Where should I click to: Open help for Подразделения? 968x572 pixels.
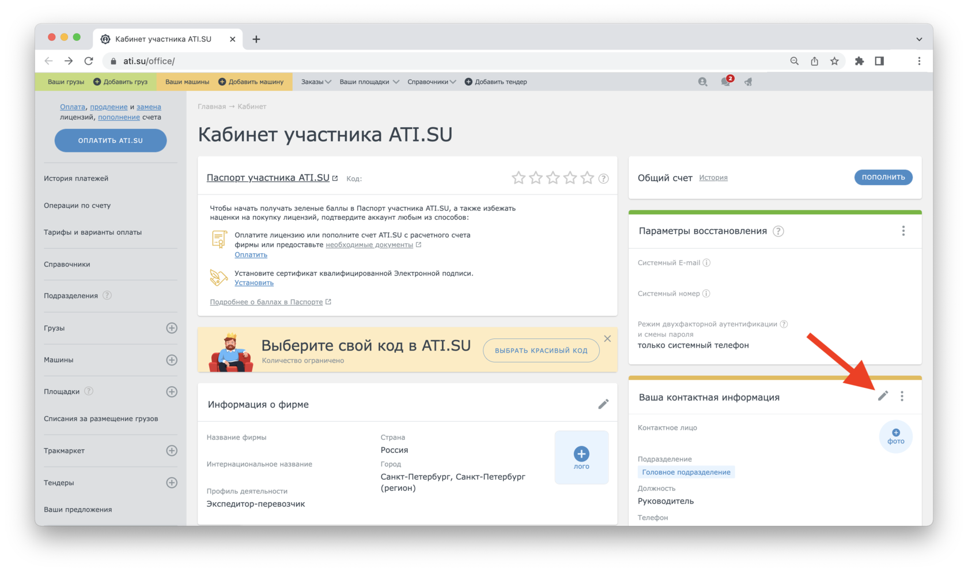click(x=107, y=295)
